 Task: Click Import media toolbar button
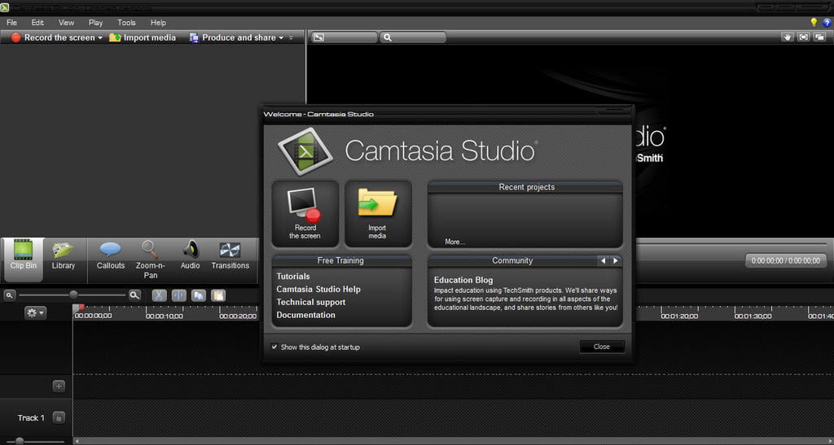pyautogui.click(x=143, y=37)
